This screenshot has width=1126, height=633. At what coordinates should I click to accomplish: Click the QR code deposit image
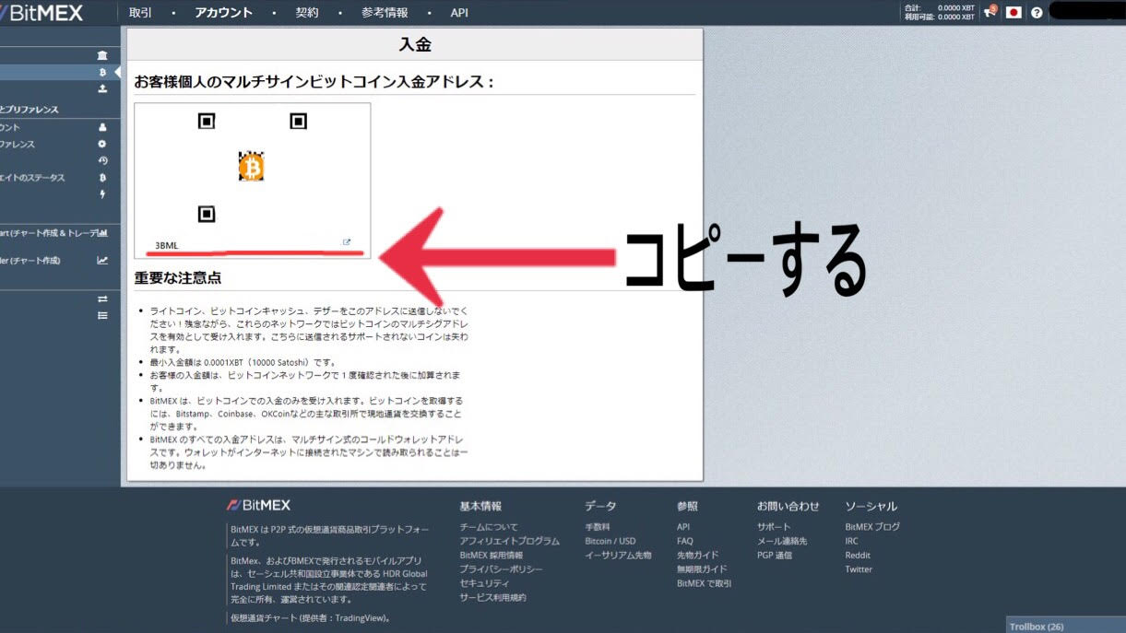[252, 168]
